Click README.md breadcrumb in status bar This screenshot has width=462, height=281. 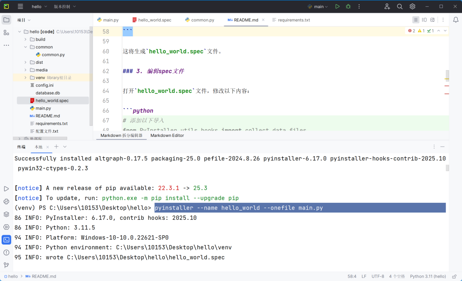(x=41, y=276)
